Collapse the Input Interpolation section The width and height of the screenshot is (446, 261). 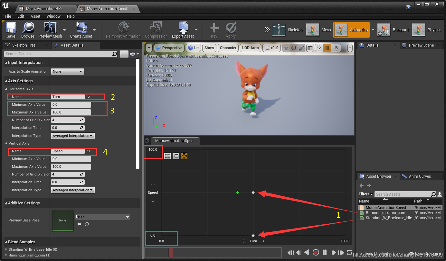6,63
